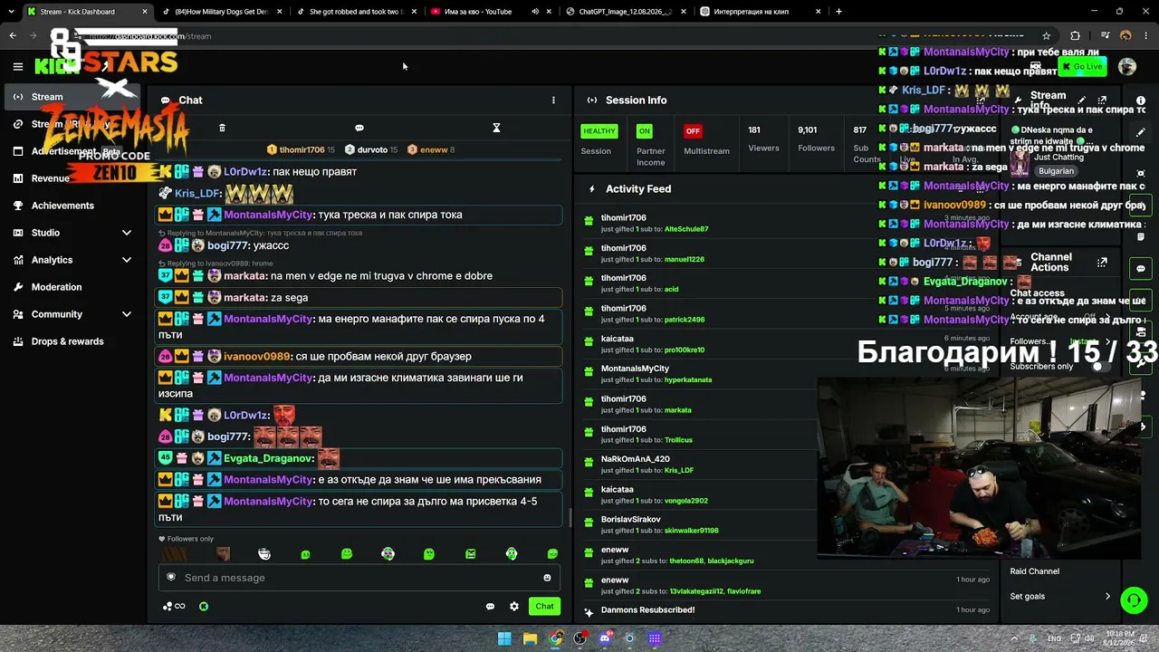Click the Go Live button
The height and width of the screenshot is (652, 1159).
(1083, 66)
